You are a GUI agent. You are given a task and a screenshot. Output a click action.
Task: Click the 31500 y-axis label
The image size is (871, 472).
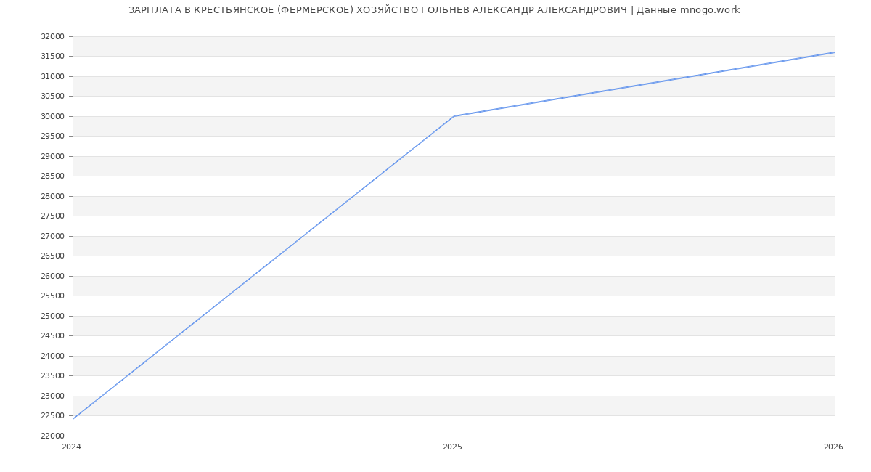pos(52,57)
